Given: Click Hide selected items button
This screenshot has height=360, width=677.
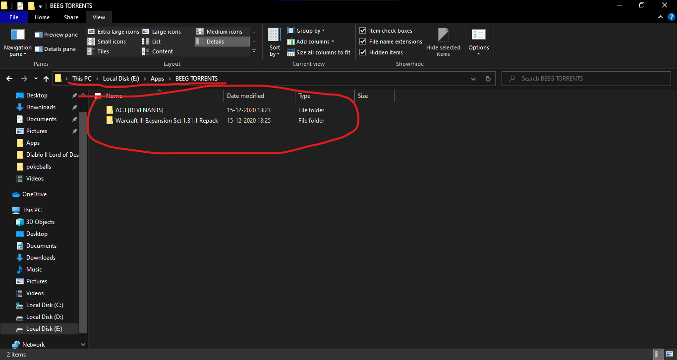Looking at the screenshot, I should [443, 42].
